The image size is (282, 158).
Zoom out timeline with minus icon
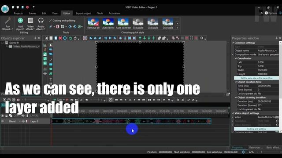(9, 100)
